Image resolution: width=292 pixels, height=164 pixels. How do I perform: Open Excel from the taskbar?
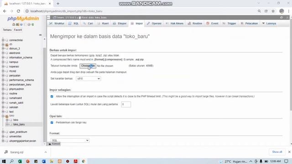point(20,161)
